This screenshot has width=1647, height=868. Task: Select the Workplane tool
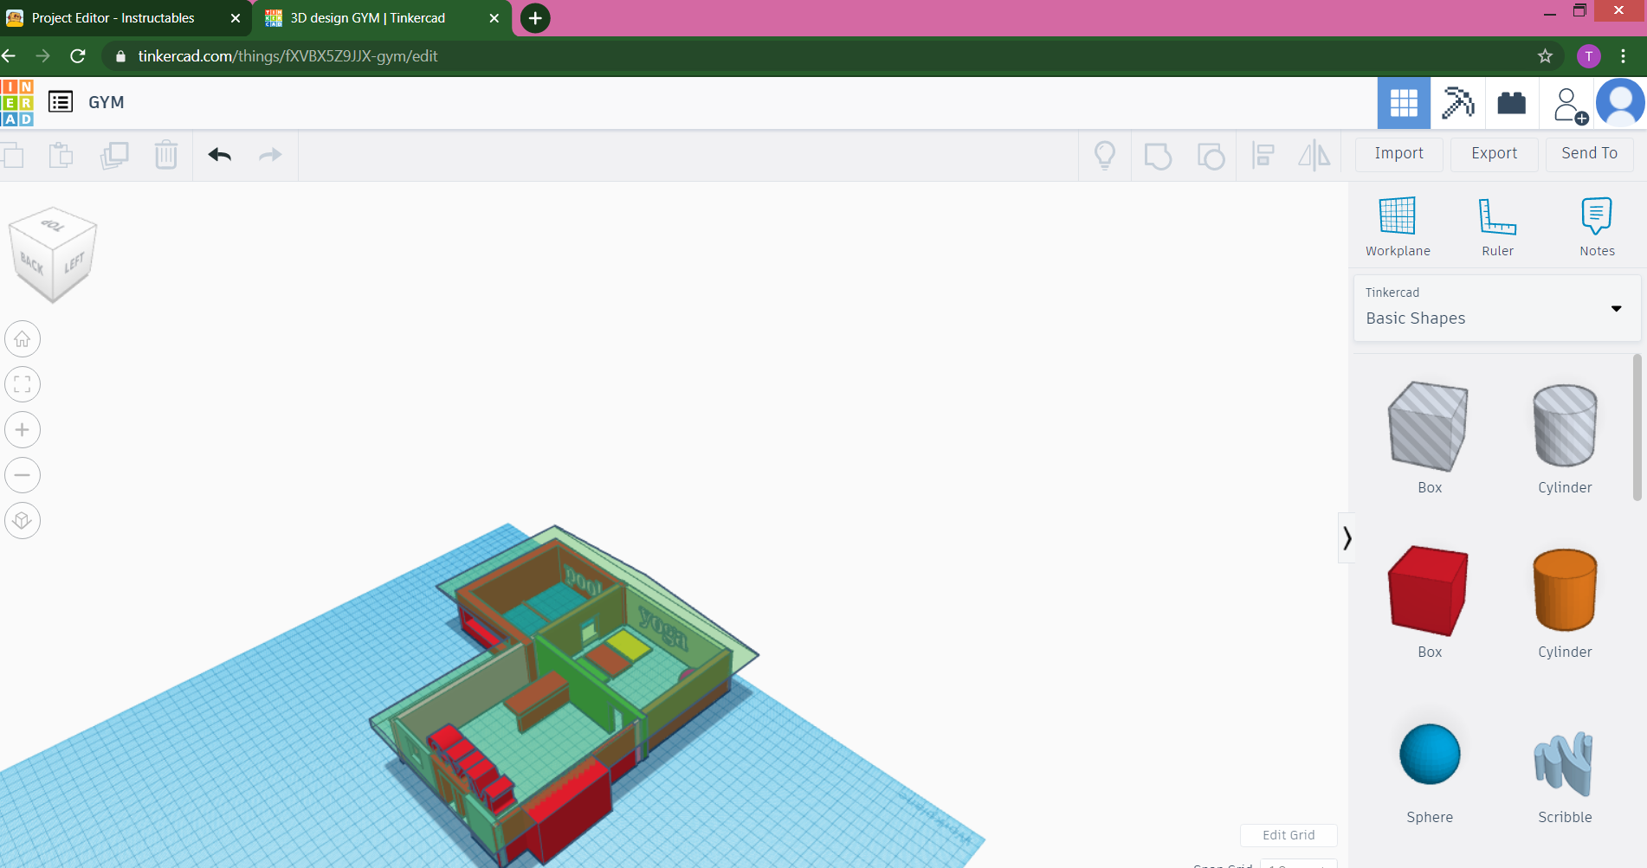[x=1398, y=227]
